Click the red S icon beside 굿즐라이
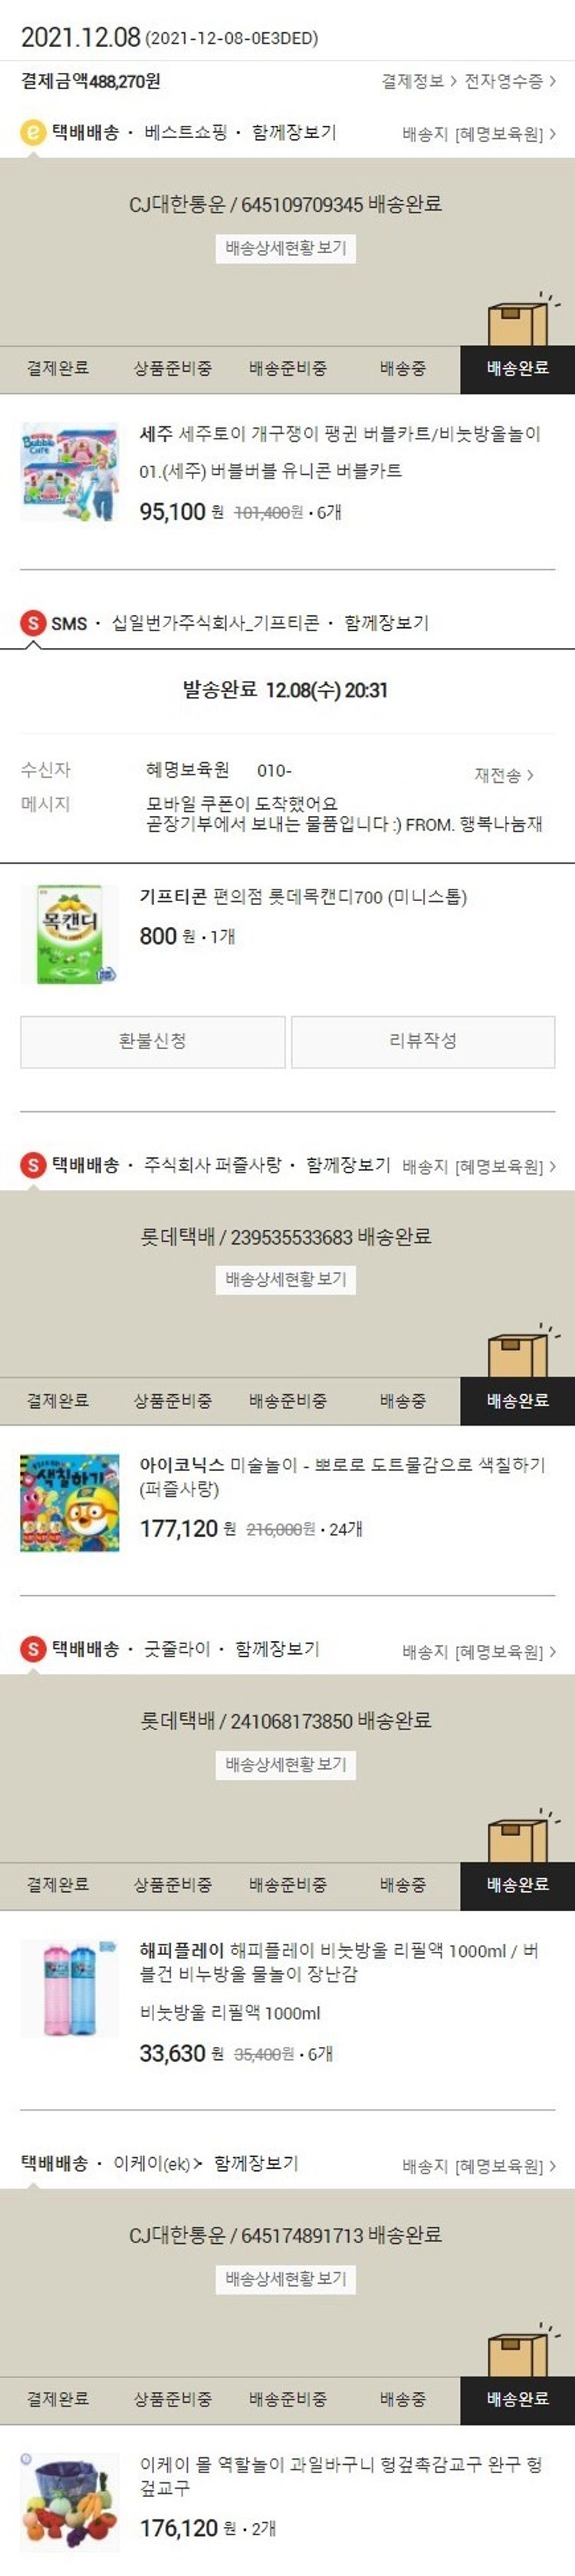 coord(33,1649)
